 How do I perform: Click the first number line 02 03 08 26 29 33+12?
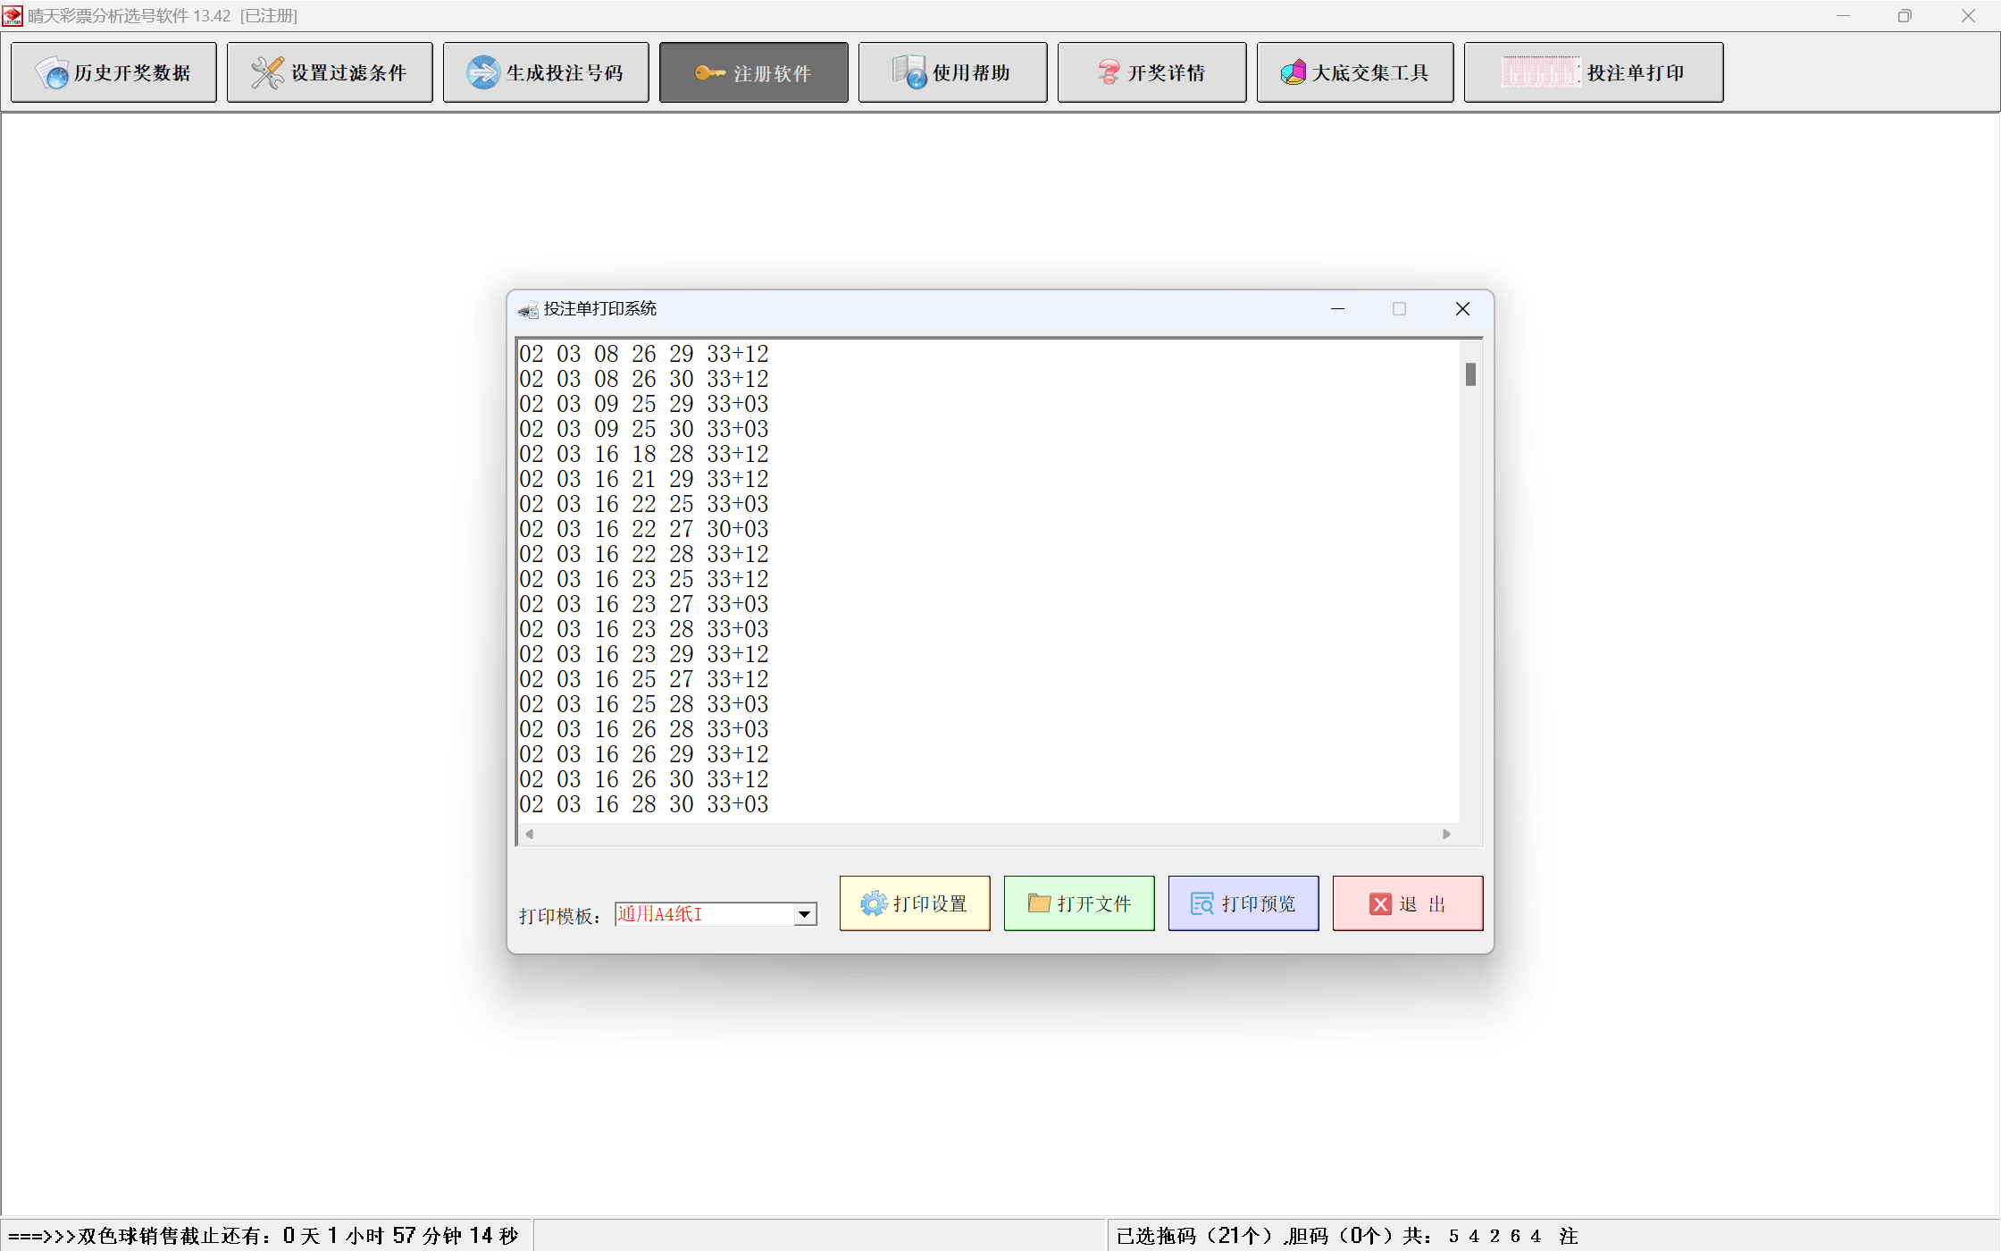[x=643, y=354]
